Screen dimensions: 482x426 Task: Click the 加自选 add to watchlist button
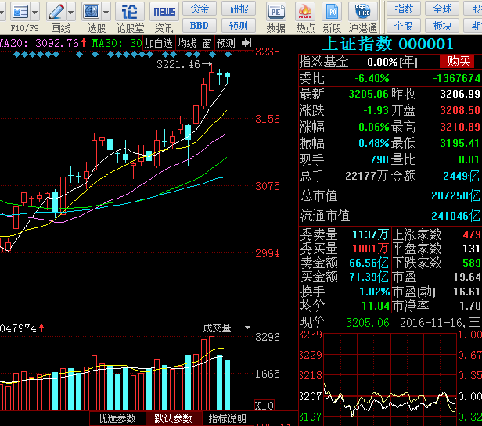pos(159,43)
